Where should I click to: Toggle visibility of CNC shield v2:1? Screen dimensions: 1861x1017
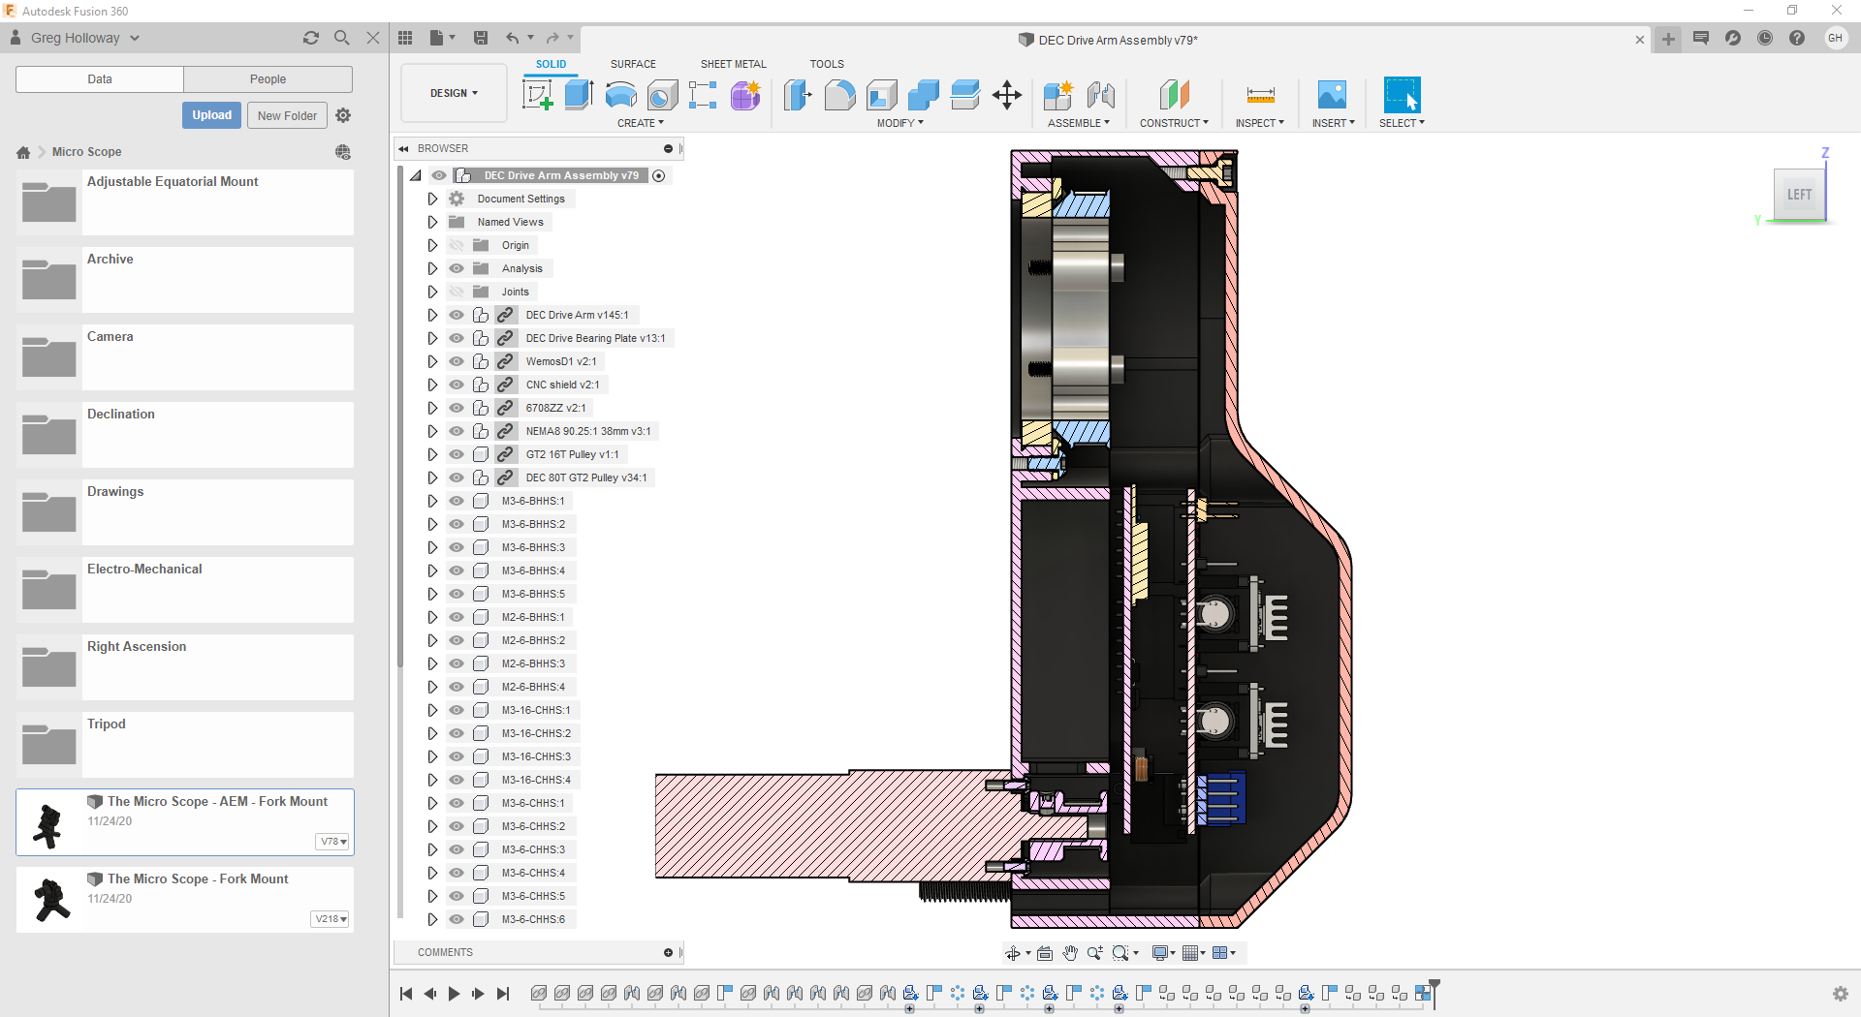click(457, 385)
